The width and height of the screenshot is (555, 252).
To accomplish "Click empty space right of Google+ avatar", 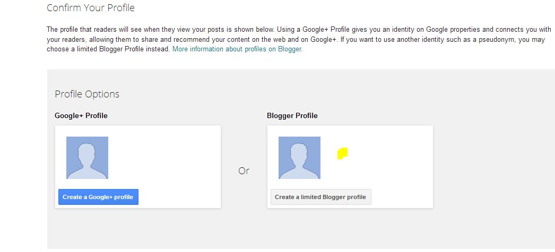I will point(164,158).
